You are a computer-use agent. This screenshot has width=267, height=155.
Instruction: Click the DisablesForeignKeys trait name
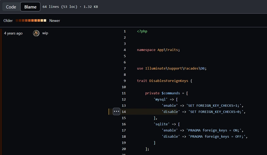pyautogui.click(x=169, y=81)
